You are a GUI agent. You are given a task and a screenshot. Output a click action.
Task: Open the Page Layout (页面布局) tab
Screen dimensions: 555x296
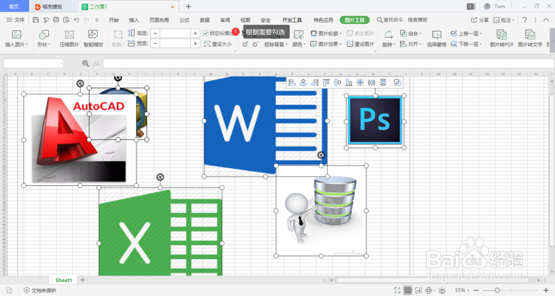(159, 20)
